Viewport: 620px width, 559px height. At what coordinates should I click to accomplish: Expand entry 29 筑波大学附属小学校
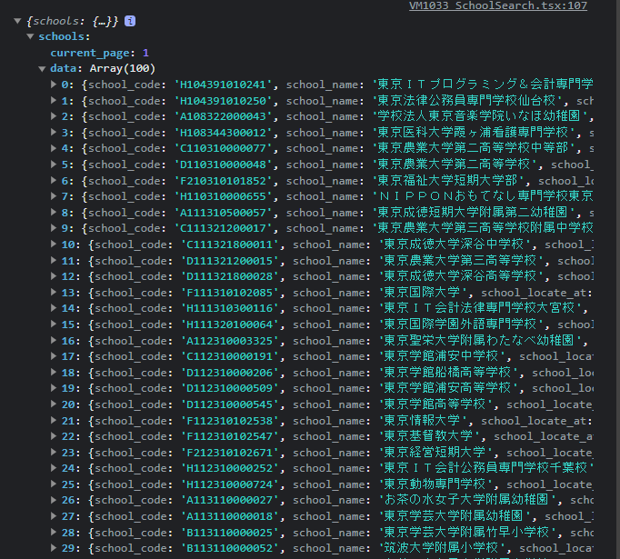pos(54,548)
